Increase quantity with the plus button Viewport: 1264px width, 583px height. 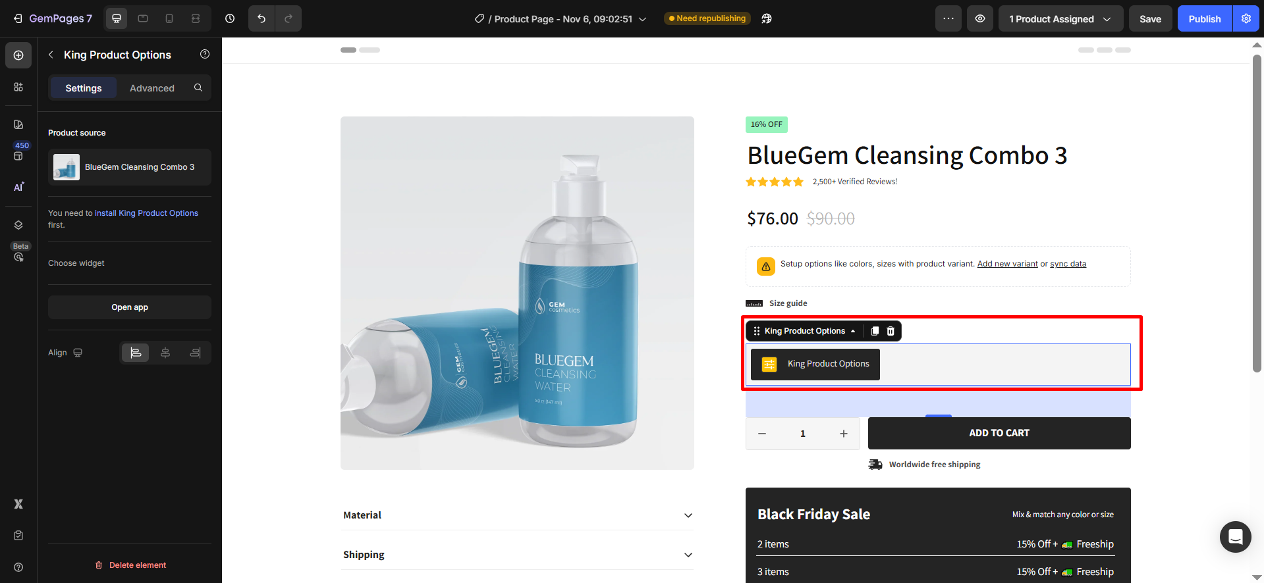[844, 434]
